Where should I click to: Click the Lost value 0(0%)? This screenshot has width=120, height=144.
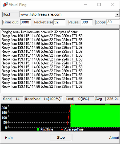[x=84, y=99]
